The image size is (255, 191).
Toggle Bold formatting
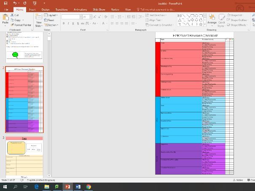coord(64,24)
